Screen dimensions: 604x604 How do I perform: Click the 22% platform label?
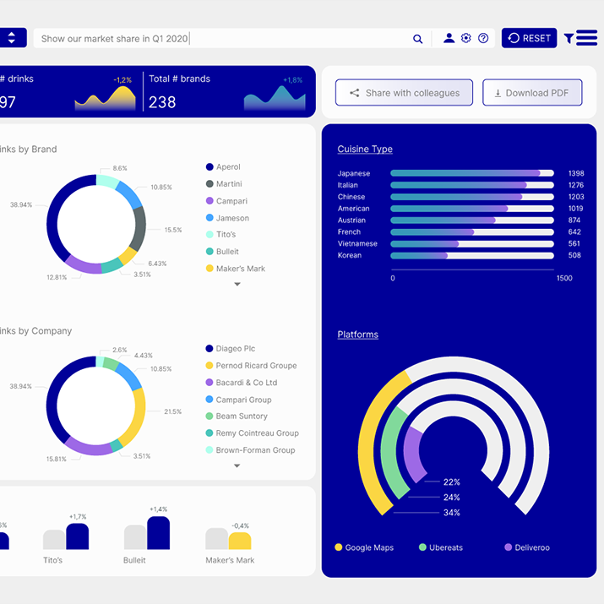click(x=451, y=482)
